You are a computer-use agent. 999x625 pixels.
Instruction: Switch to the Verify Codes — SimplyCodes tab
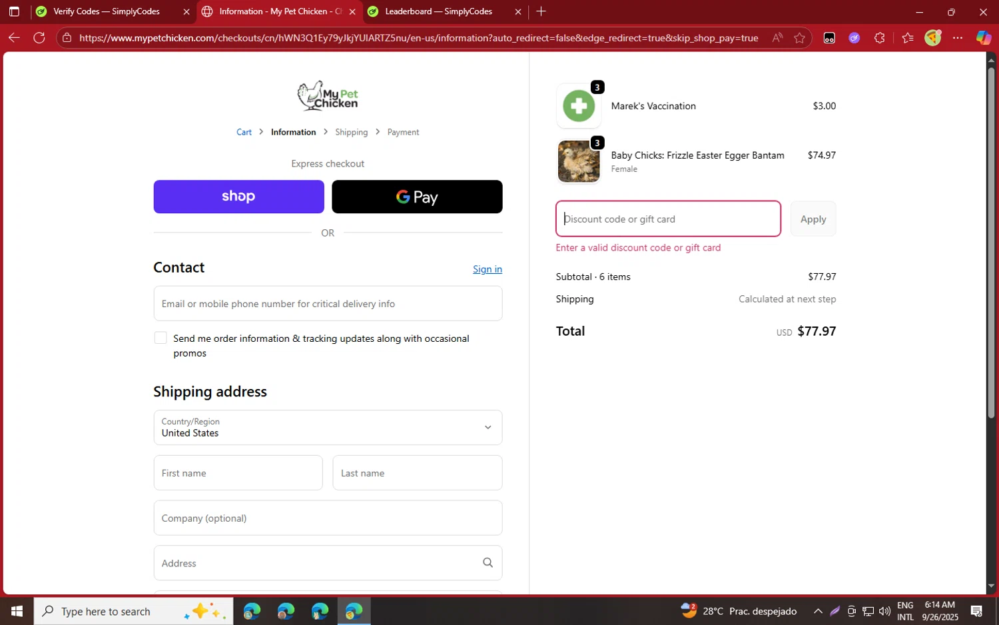pos(107,11)
